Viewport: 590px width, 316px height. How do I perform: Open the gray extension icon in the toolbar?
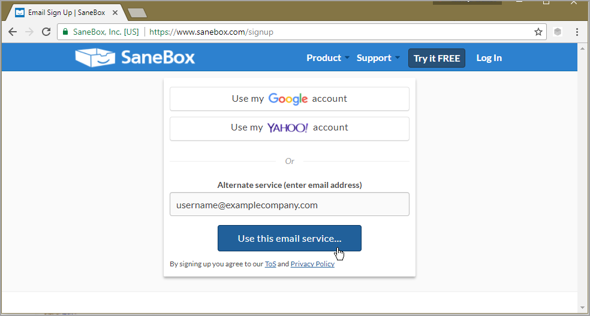coord(558,32)
